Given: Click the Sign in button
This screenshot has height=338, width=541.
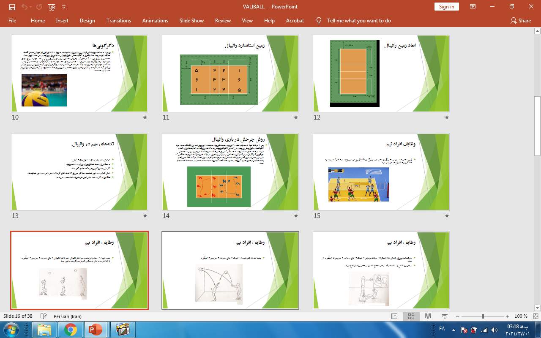Looking at the screenshot, I should (x=446, y=6).
